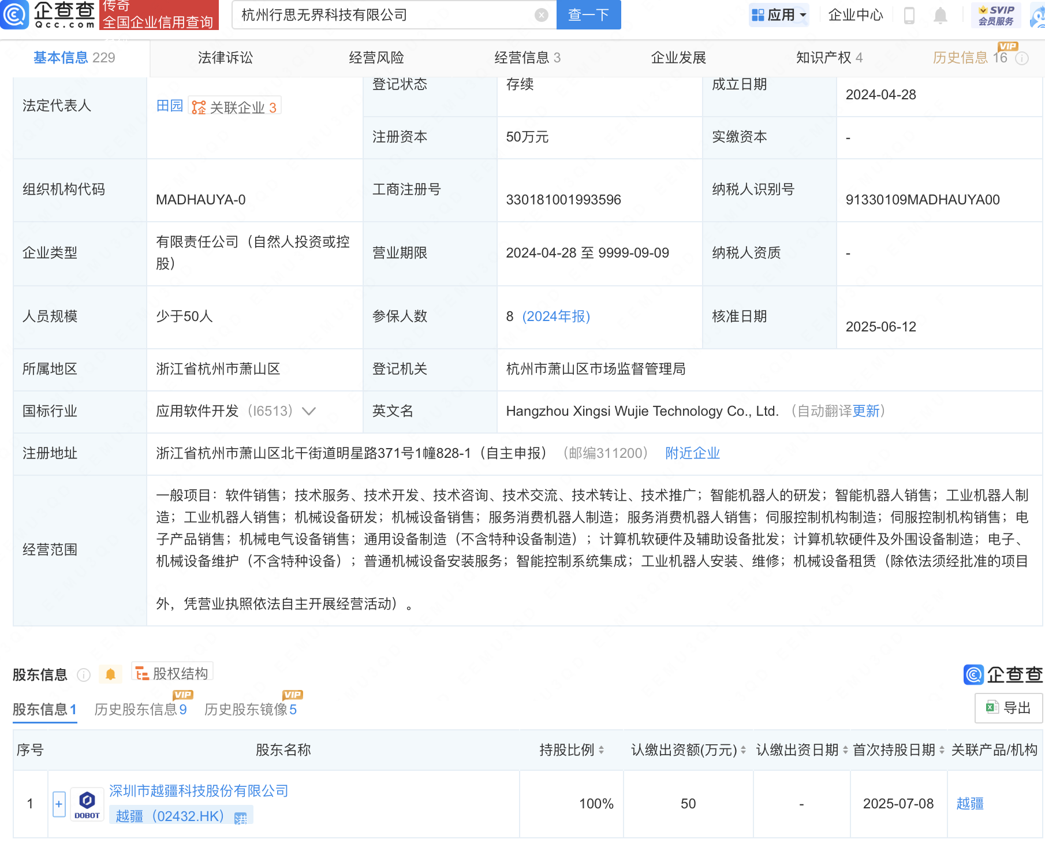Viewport: 1045px width, 843px height.
Task: Open legal representative 田园 link
Action: (169, 106)
